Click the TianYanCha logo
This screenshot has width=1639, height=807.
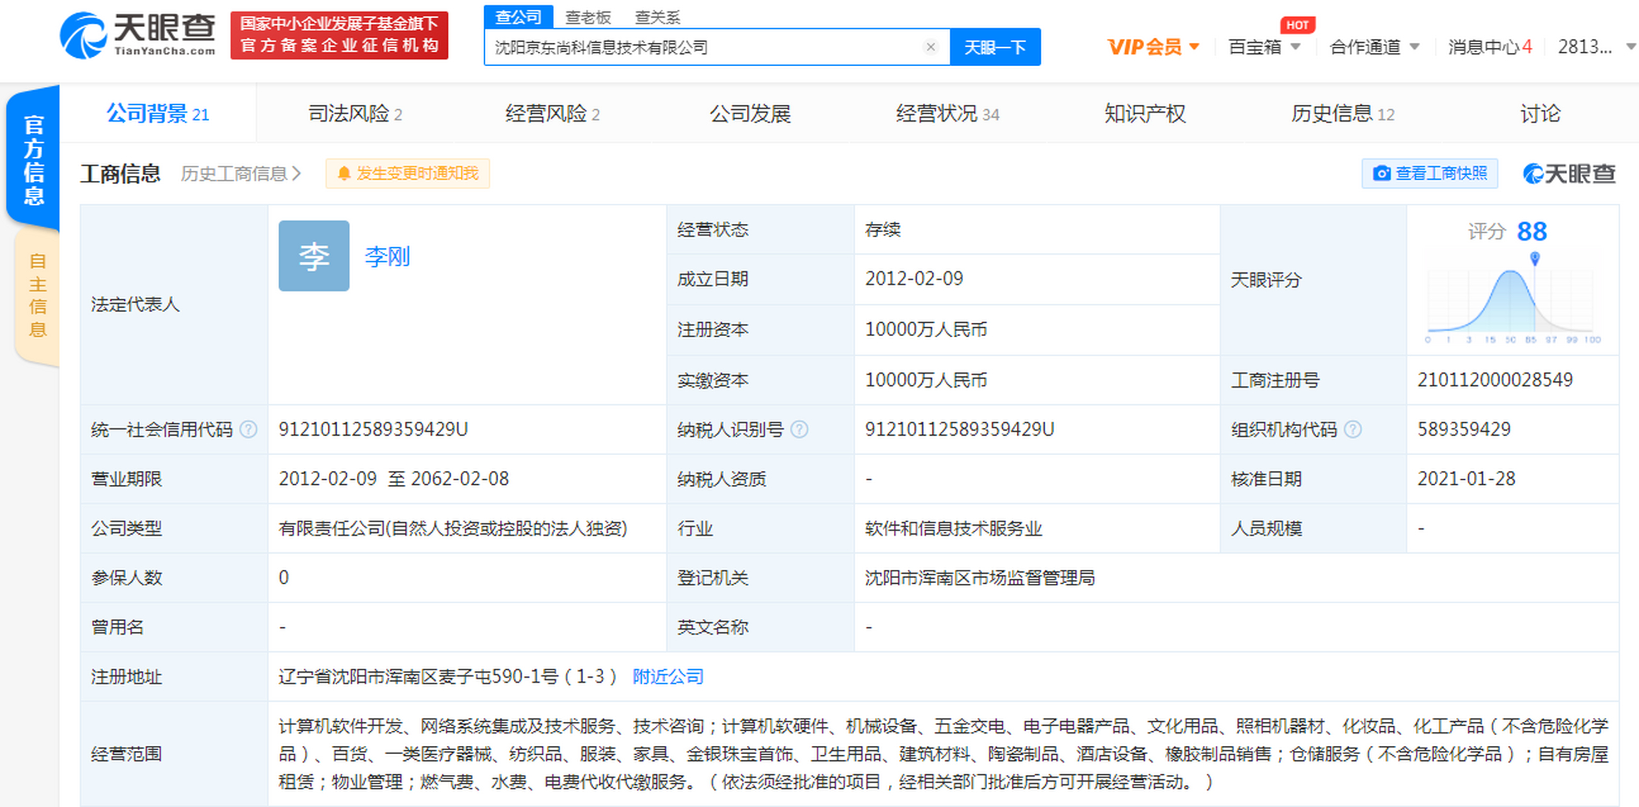pos(137,35)
